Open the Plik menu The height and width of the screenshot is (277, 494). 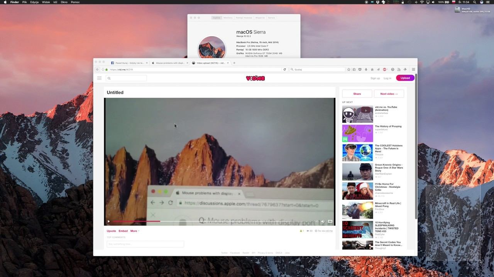(x=25, y=2)
